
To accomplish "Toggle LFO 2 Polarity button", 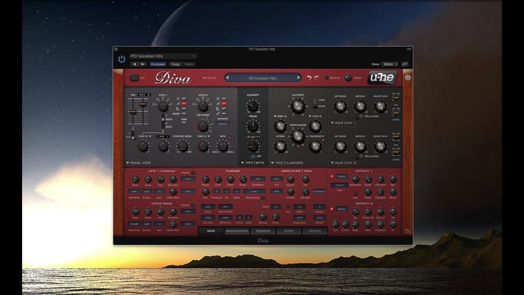I will pyautogui.click(x=193, y=205).
